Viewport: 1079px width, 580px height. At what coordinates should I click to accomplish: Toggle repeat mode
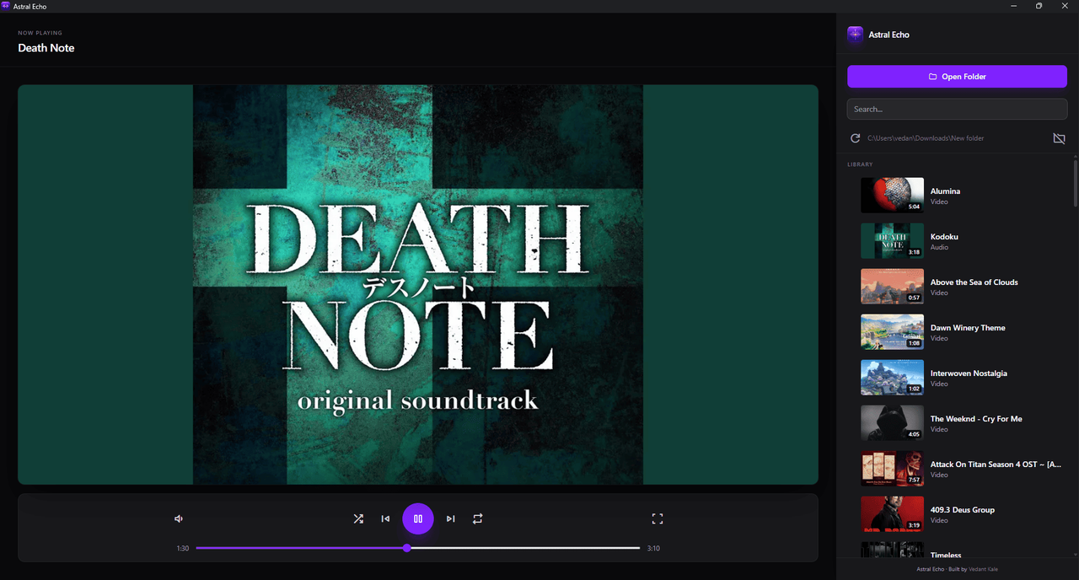(x=478, y=519)
